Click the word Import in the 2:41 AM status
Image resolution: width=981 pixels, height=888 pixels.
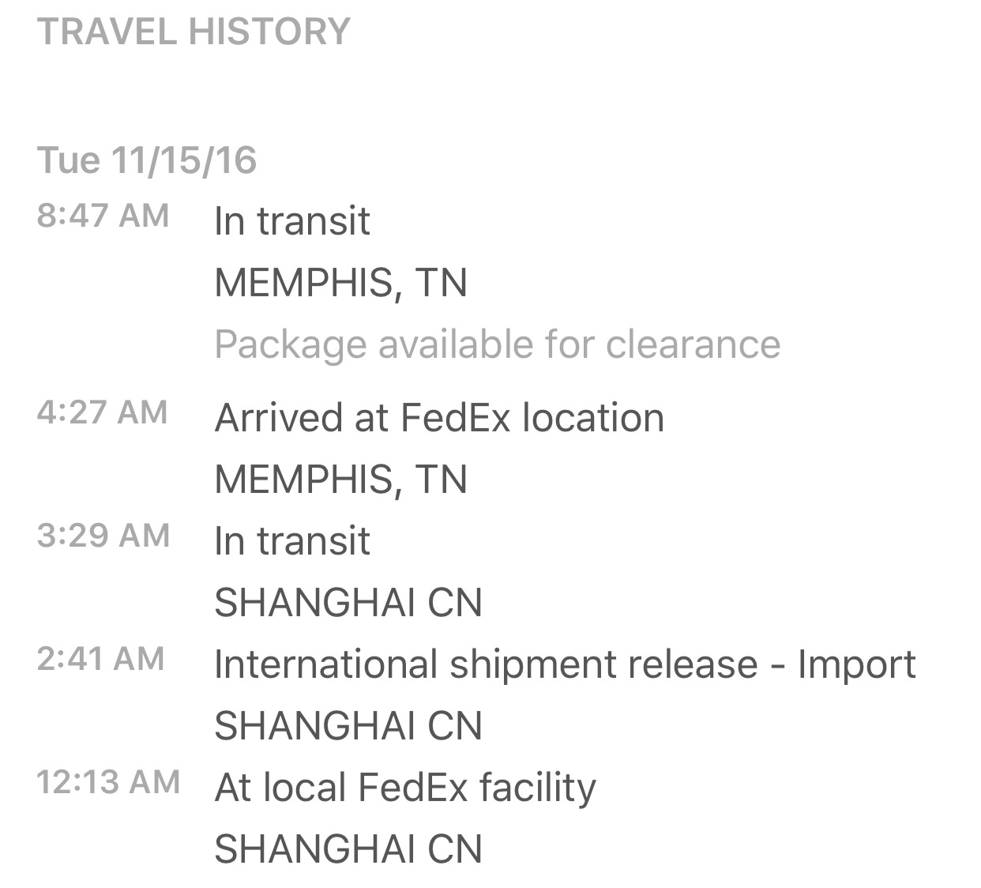856,664
